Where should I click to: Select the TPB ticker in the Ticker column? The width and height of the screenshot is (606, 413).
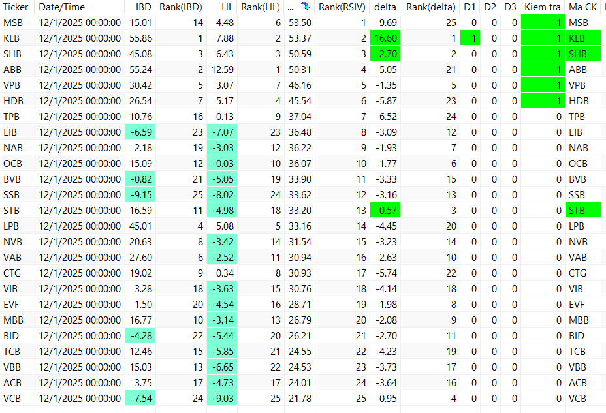pyautogui.click(x=12, y=117)
